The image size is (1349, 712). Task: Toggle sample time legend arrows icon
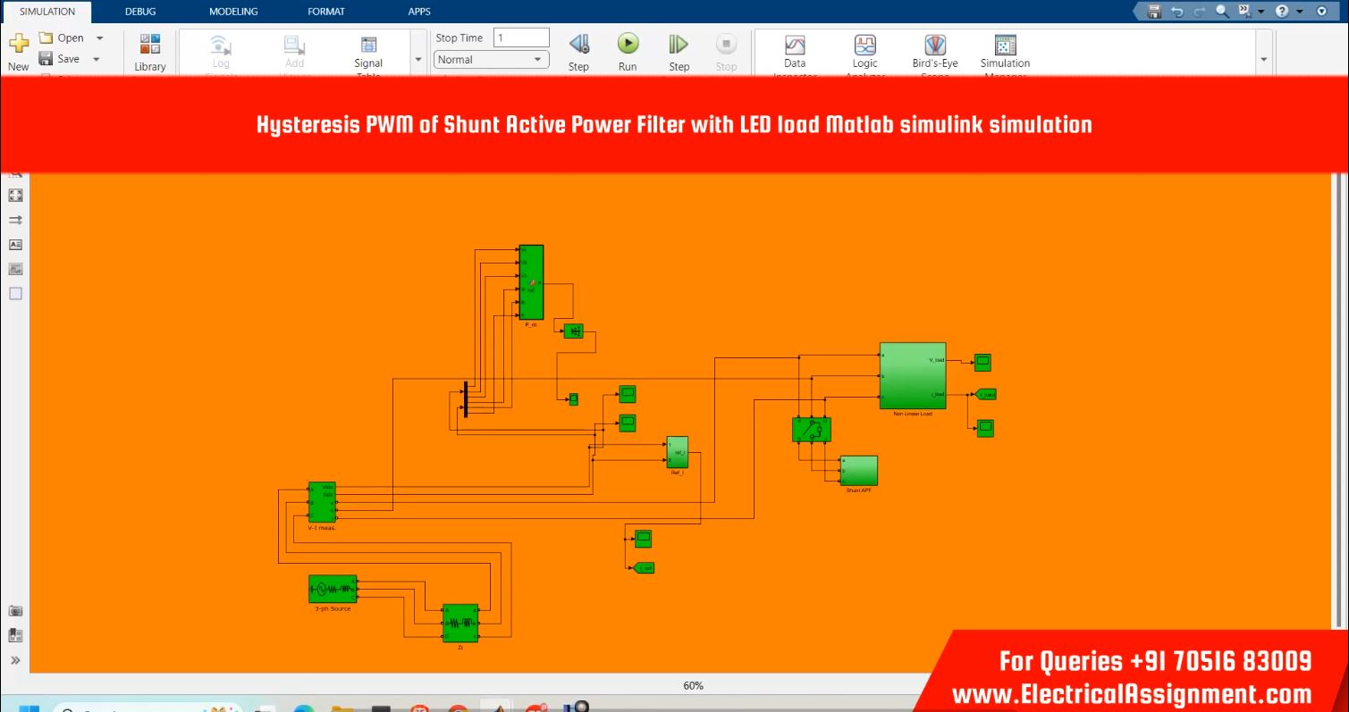coord(15,220)
